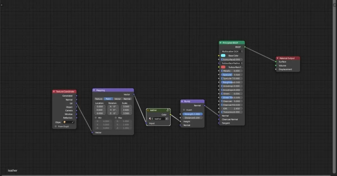Select the Texture mapping type tab
Screen dimensions: 337x176
click(99, 99)
